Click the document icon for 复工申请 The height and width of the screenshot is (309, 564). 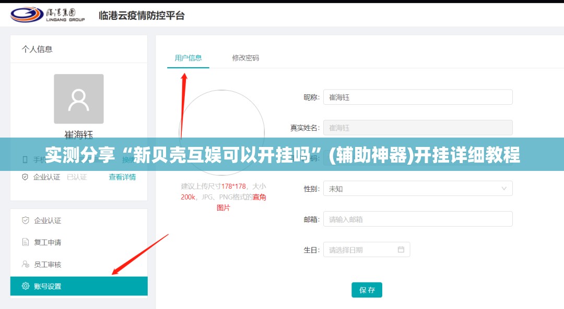coord(26,242)
